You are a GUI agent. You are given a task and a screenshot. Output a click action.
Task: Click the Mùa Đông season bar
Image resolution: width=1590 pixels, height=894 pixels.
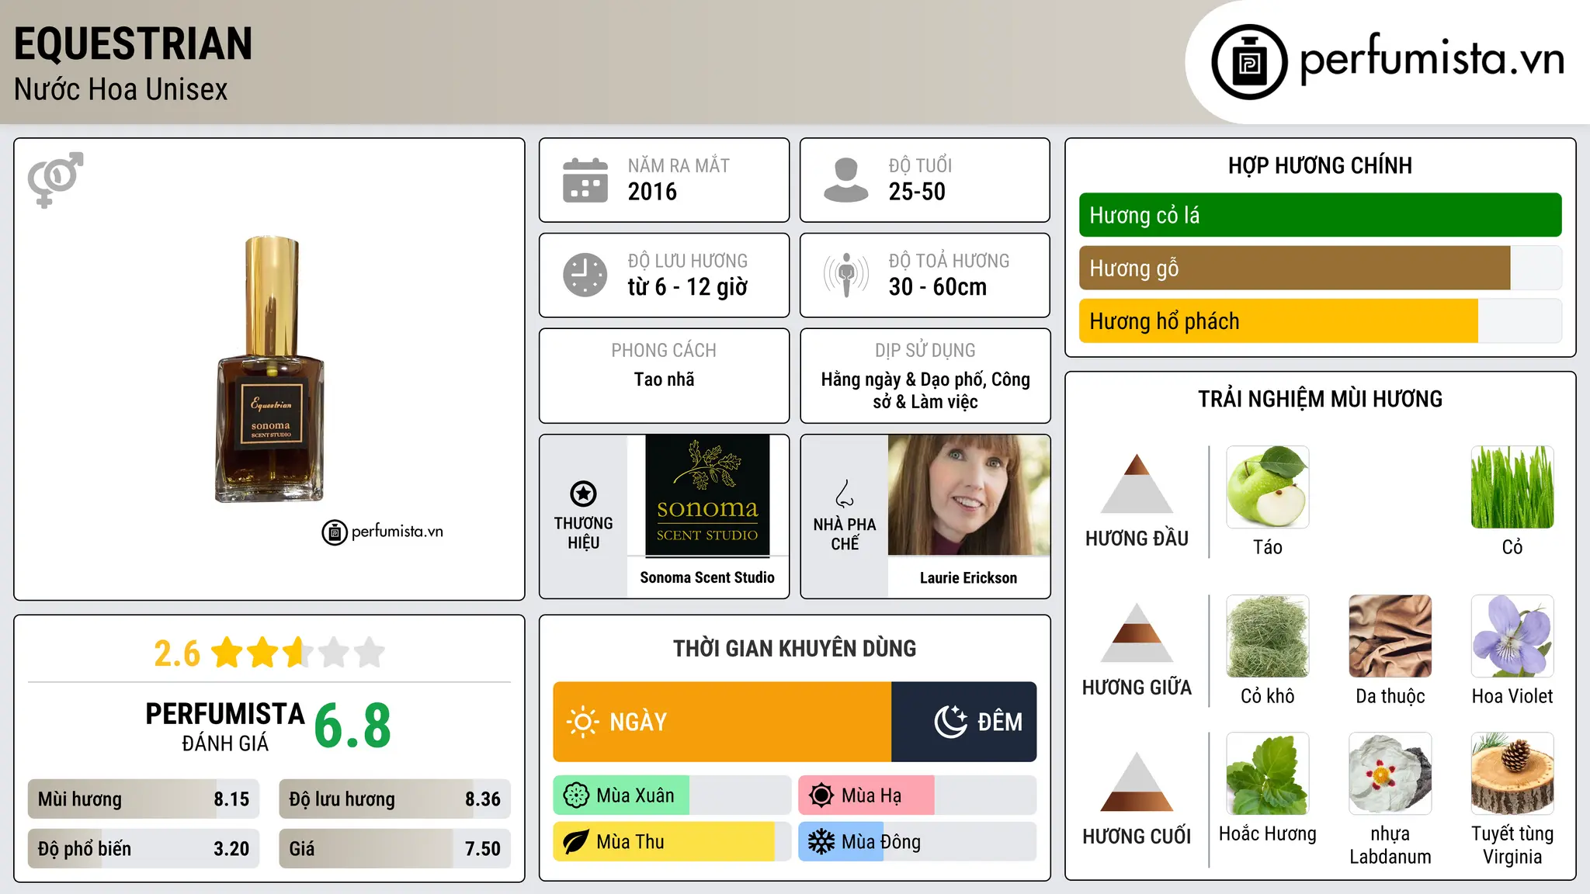pyautogui.click(x=917, y=842)
